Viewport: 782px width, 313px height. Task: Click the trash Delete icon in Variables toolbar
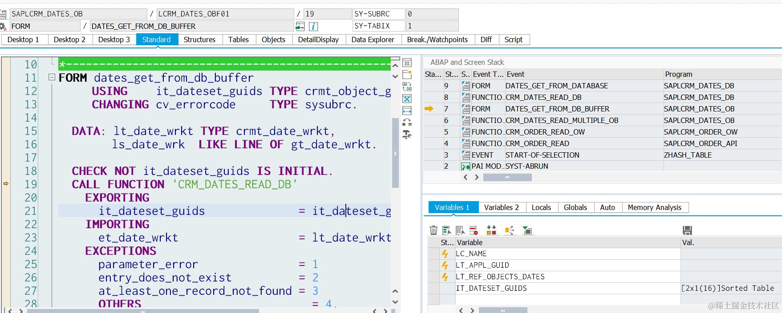434,230
